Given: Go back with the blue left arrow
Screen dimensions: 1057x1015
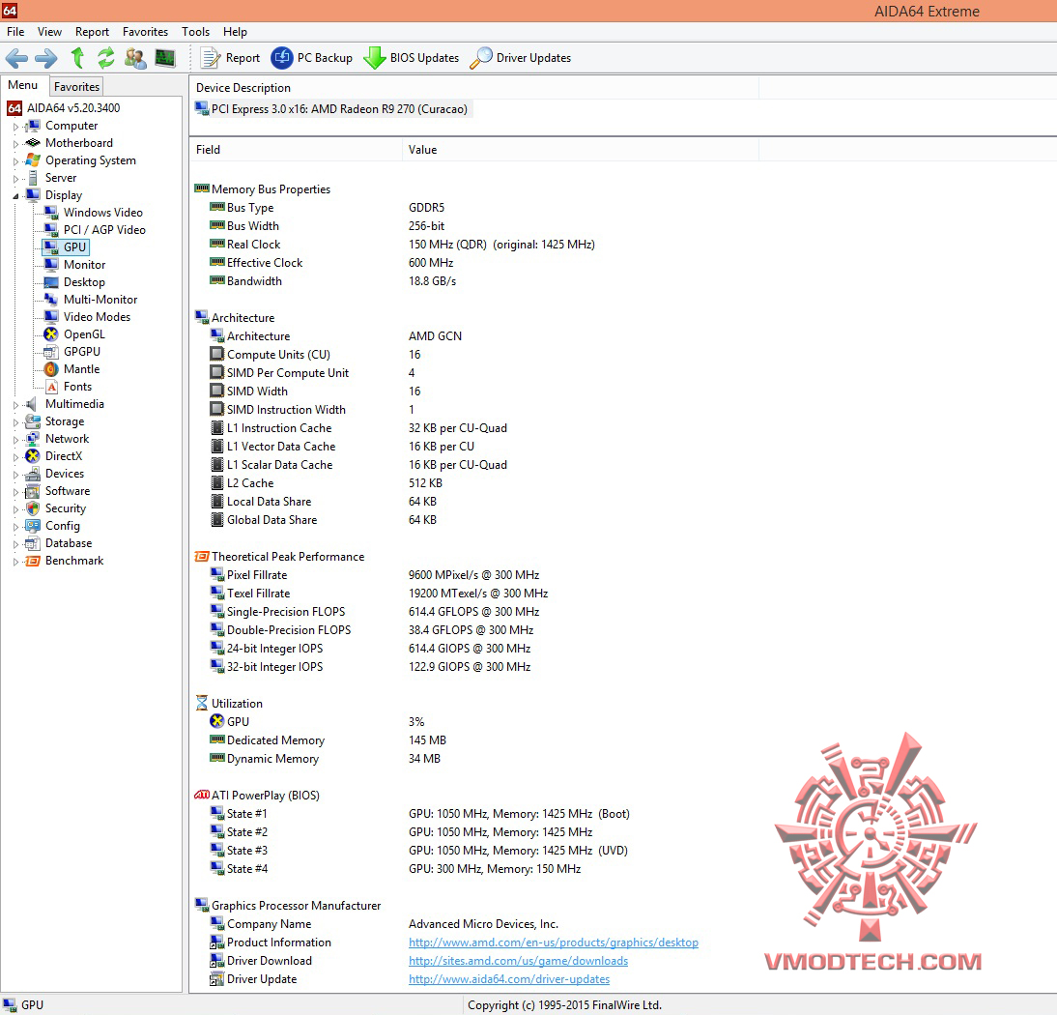Looking at the screenshot, I should pos(16,58).
